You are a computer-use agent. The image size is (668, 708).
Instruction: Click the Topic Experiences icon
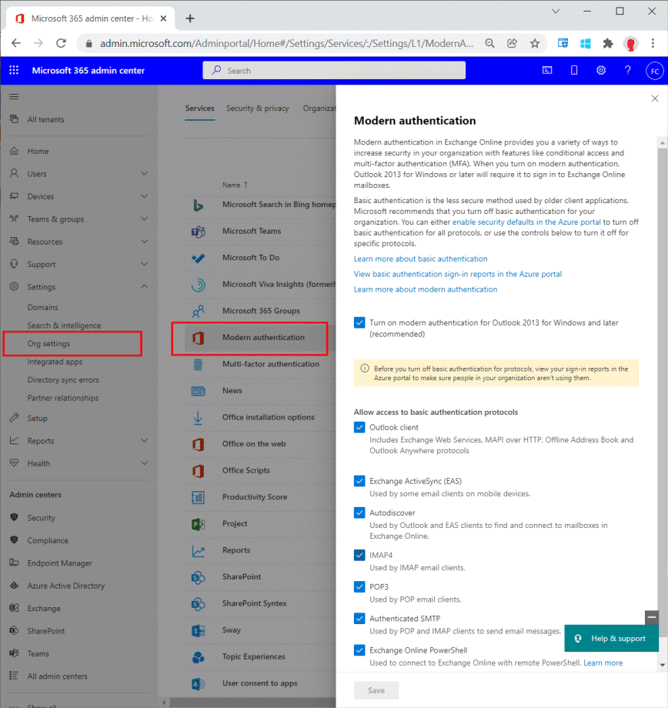tap(199, 657)
